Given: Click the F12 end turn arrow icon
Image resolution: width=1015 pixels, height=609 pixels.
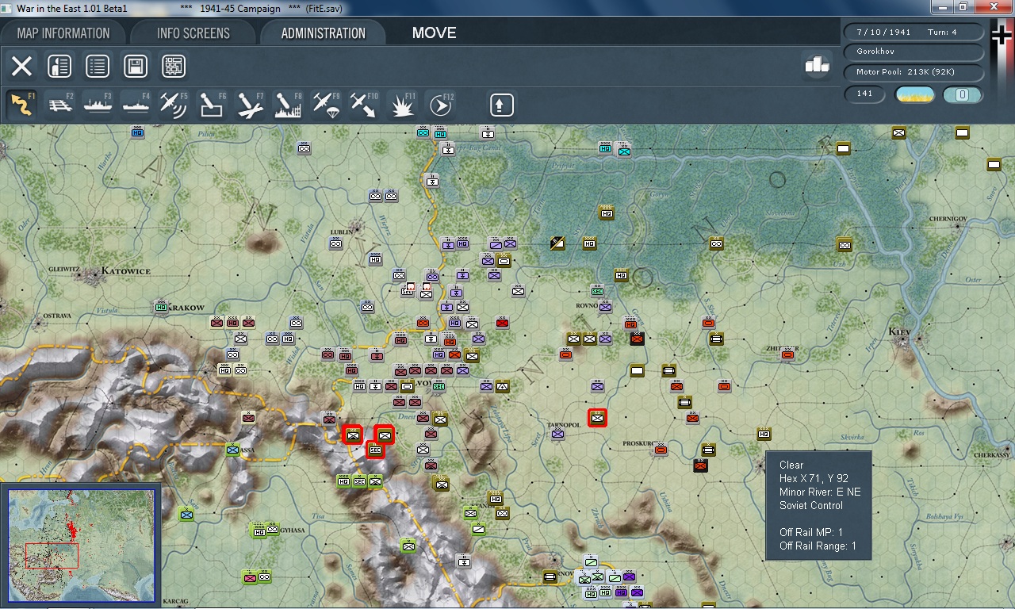Looking at the screenshot, I should point(440,105).
